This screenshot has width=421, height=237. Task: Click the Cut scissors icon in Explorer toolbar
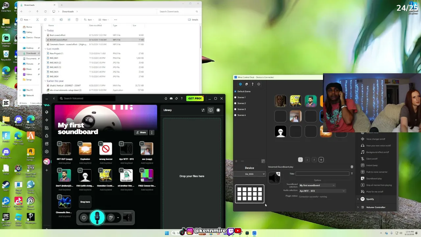37,20
